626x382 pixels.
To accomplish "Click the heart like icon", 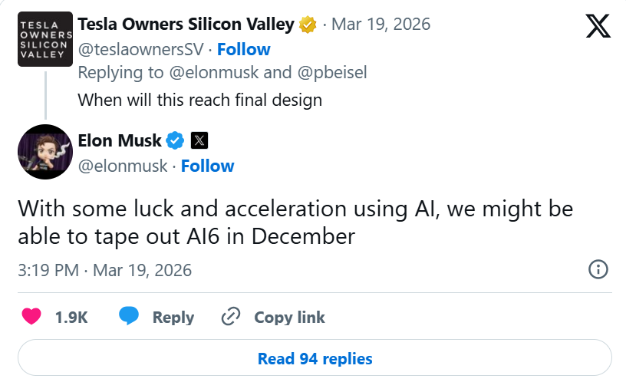I will click(31, 317).
